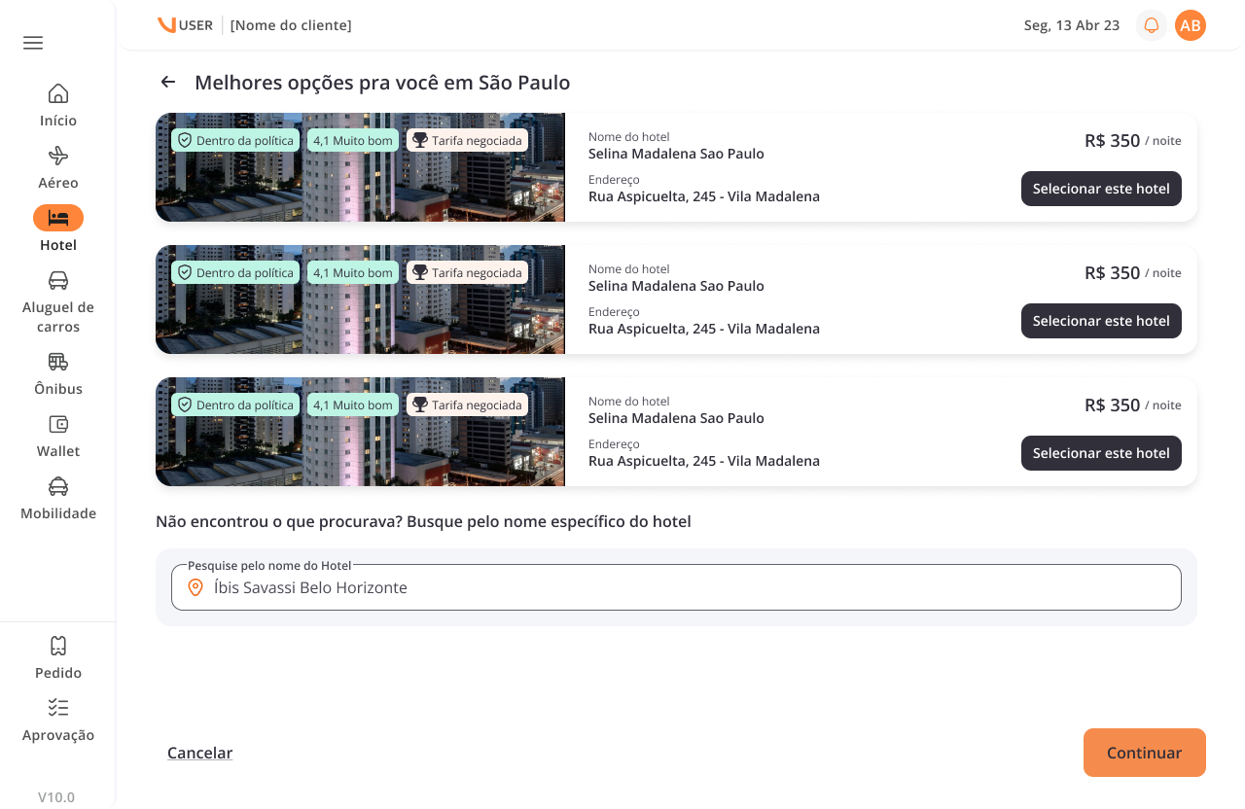
Task: Open the Ônibus bus section
Action: click(58, 363)
